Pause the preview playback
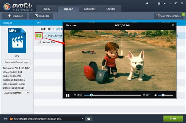 point(68,95)
